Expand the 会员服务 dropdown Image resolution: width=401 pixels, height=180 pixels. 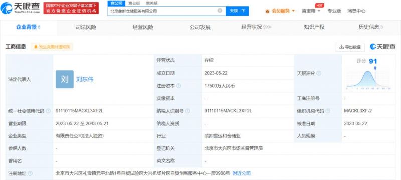point(280,11)
